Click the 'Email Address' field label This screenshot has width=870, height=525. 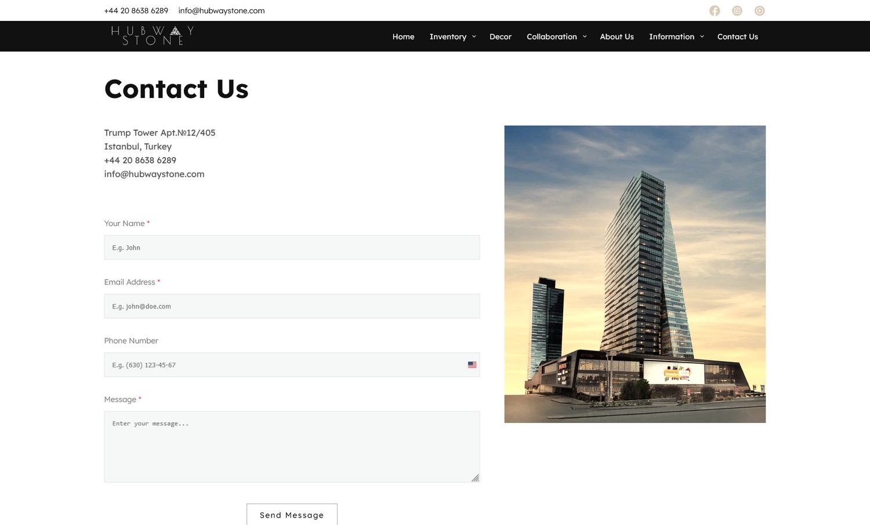[130, 282]
